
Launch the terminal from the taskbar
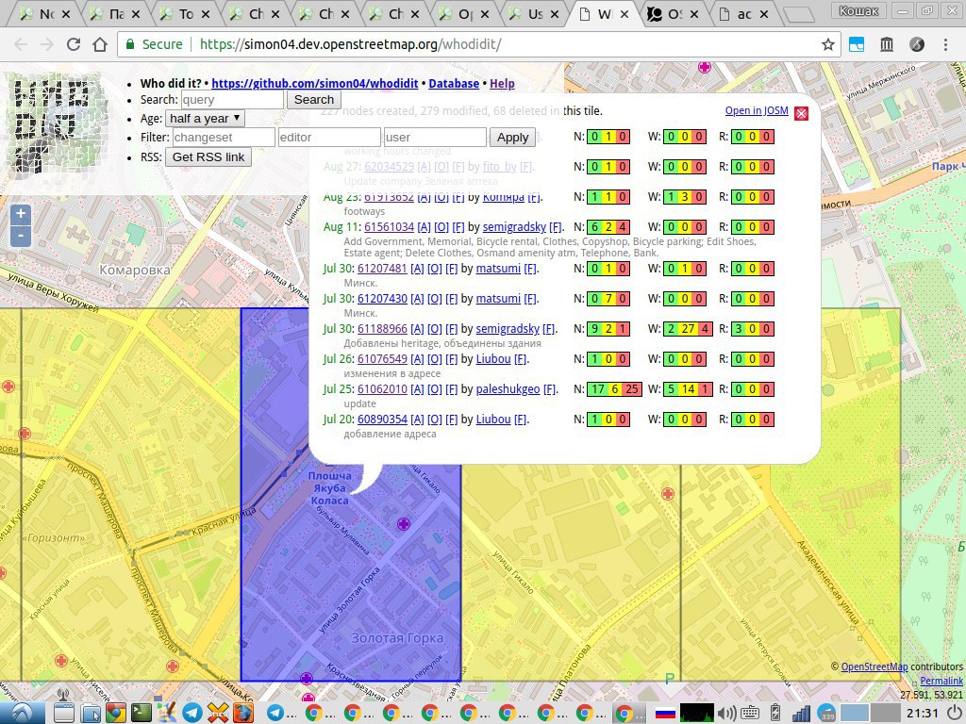coord(142,713)
